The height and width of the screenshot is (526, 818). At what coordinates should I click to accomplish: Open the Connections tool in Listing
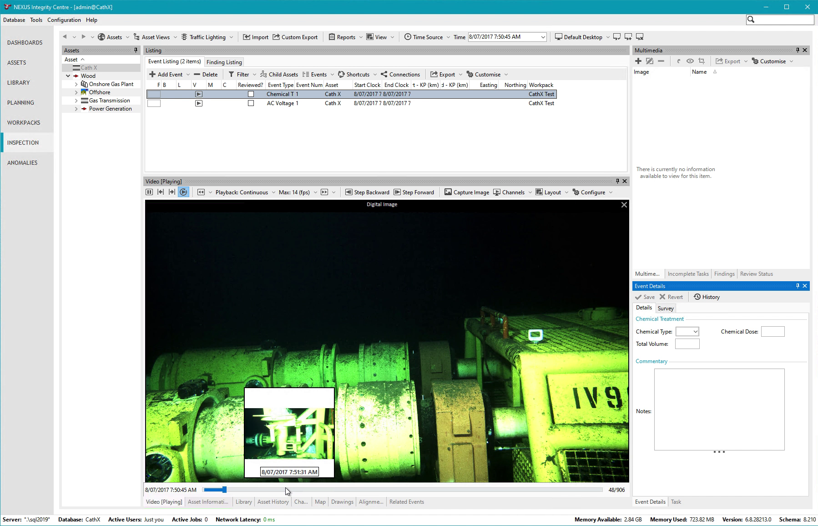coord(400,75)
